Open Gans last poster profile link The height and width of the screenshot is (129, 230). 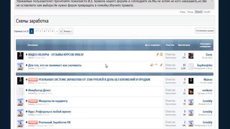click(209, 54)
